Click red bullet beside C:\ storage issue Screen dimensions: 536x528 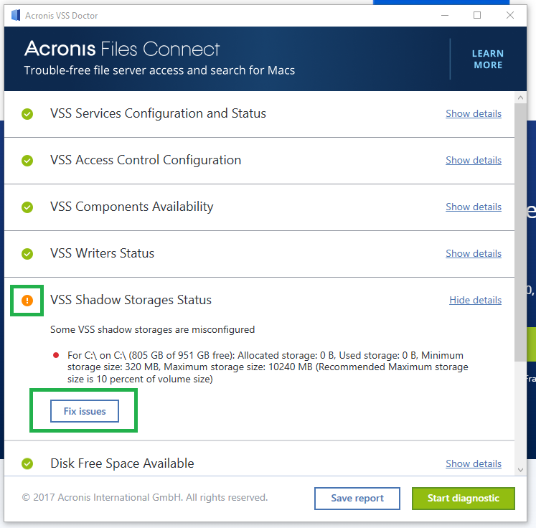click(56, 355)
